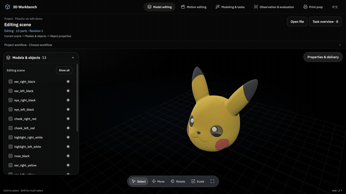This screenshot has height=194, width=346.
Task: Click the Object properties breadcrumb
Action: pos(61,36)
